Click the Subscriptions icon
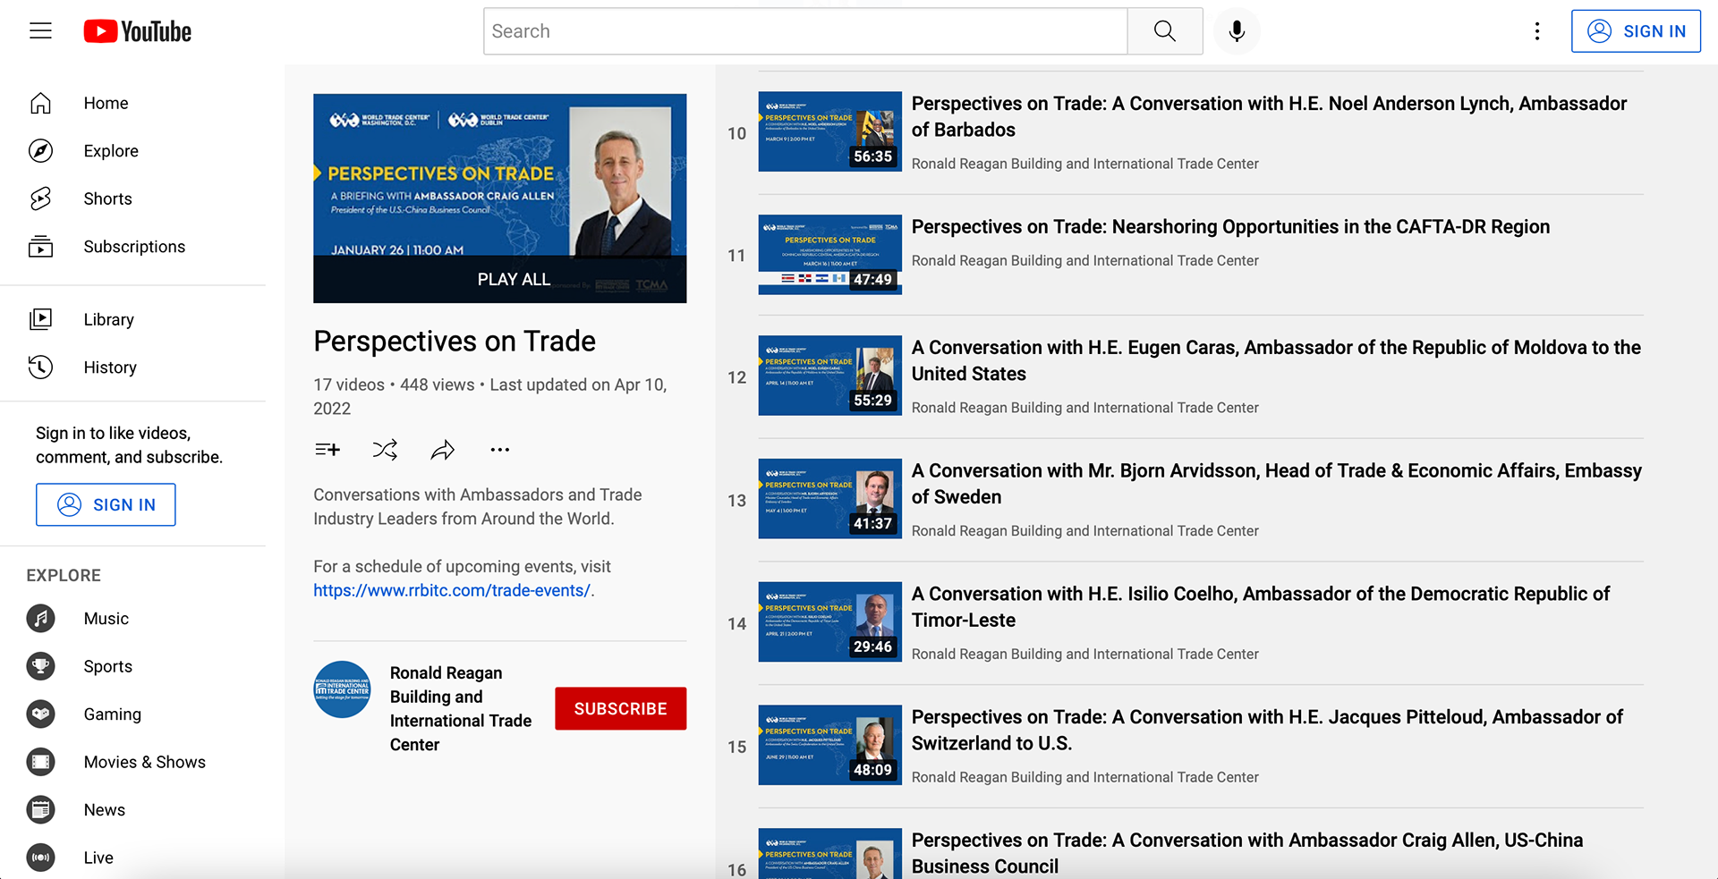The width and height of the screenshot is (1718, 879). 40,247
